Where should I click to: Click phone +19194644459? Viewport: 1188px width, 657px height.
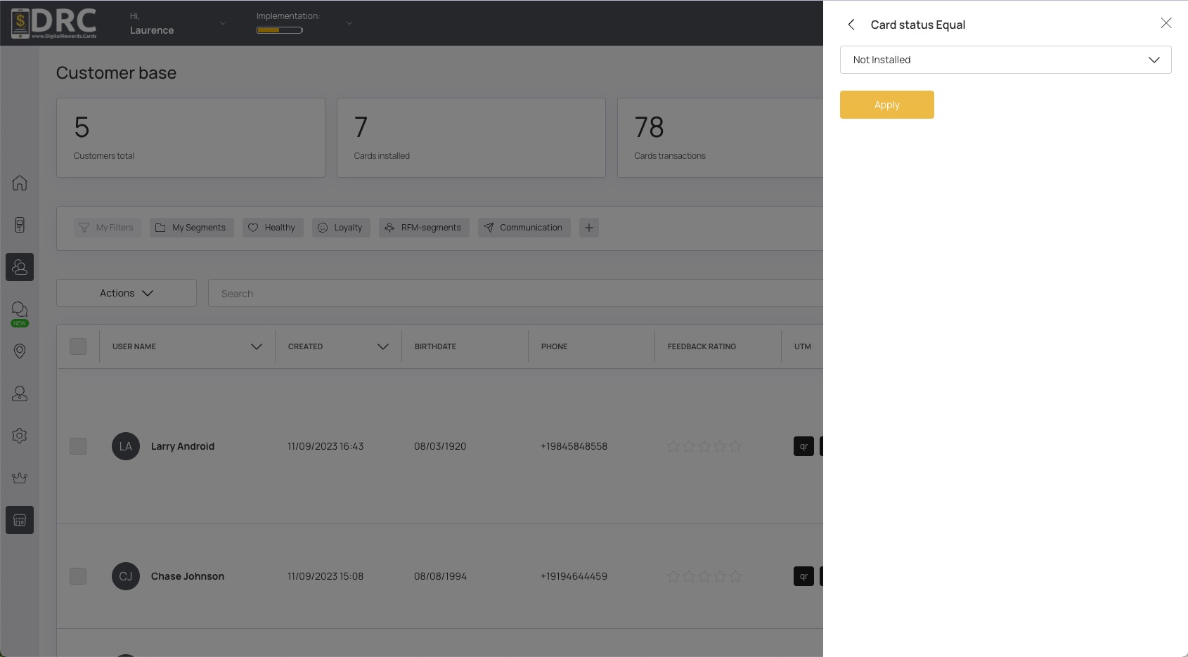tap(574, 576)
